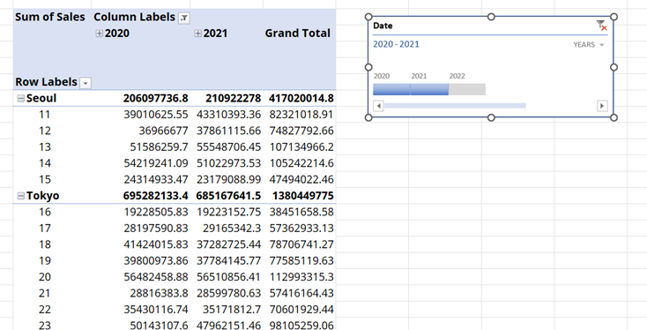The width and height of the screenshot is (647, 330).
Task: Select the Grand Total header cell
Action: click(298, 33)
